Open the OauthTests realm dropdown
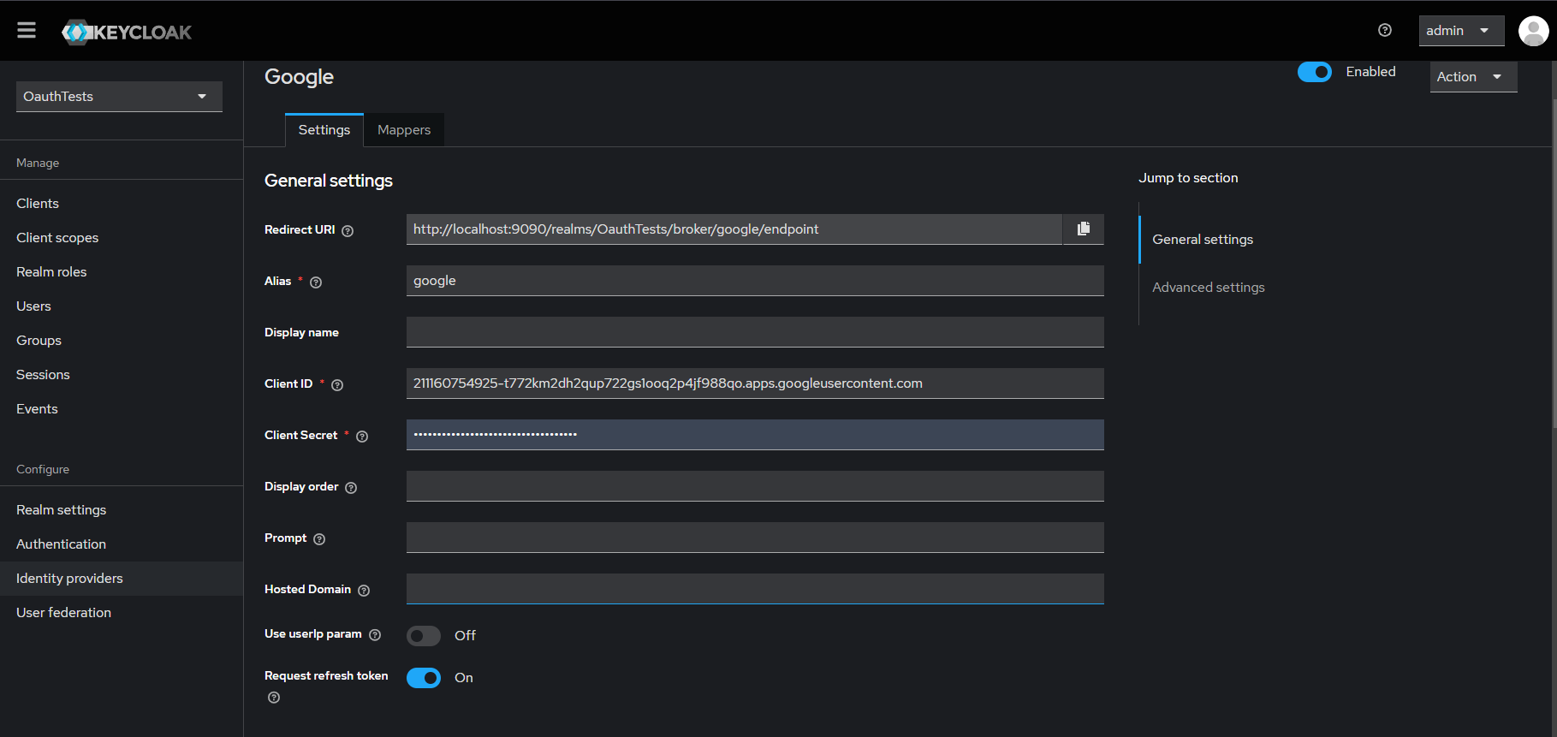1557x737 pixels. tap(119, 97)
